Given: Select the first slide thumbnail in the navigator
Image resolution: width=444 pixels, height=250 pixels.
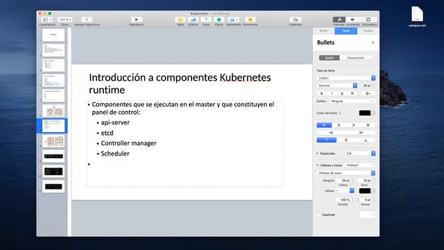Looking at the screenshot, I should point(53,35).
